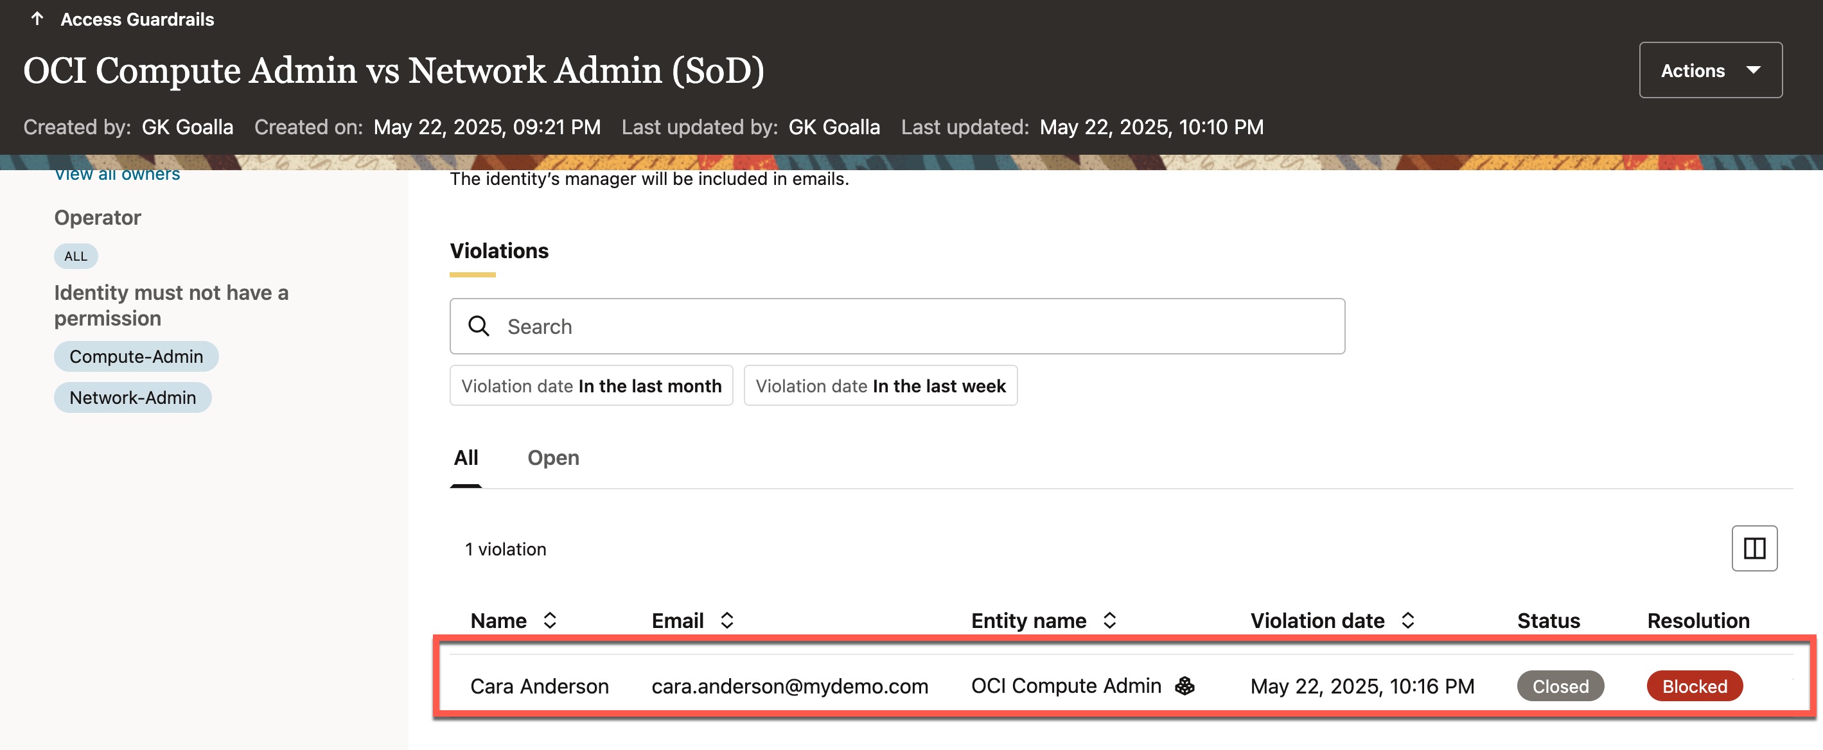Viewport: 1823px width, 750px height.
Task: Sort by Email column arrows
Action: [727, 620]
